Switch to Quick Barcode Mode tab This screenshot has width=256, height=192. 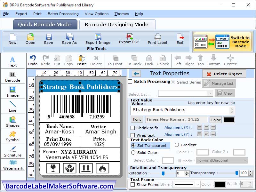coord(45,25)
